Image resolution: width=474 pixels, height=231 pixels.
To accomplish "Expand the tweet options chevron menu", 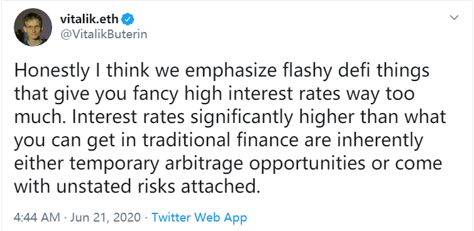I will point(454,18).
